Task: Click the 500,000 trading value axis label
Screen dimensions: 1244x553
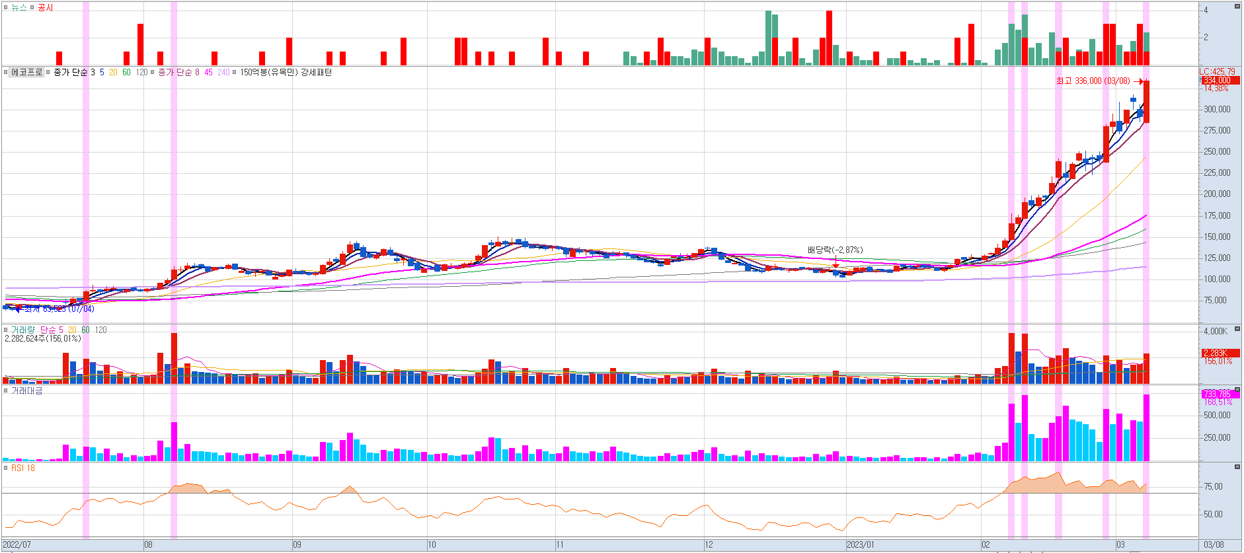Action: coord(1217,416)
